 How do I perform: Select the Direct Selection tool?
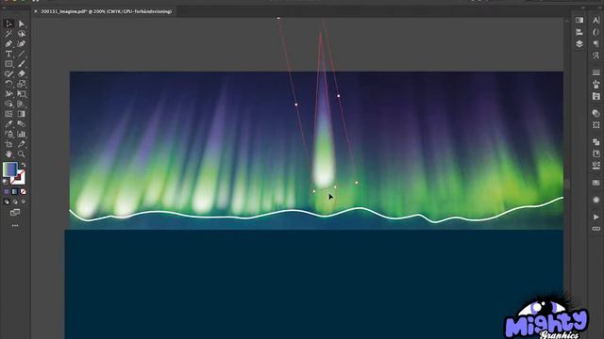[x=22, y=24]
